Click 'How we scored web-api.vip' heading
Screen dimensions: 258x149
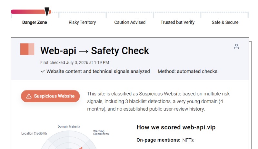click(x=176, y=127)
